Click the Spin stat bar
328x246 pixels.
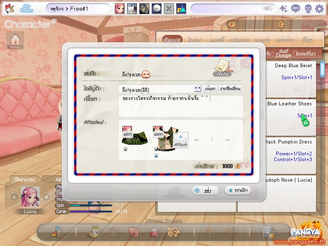(91, 205)
